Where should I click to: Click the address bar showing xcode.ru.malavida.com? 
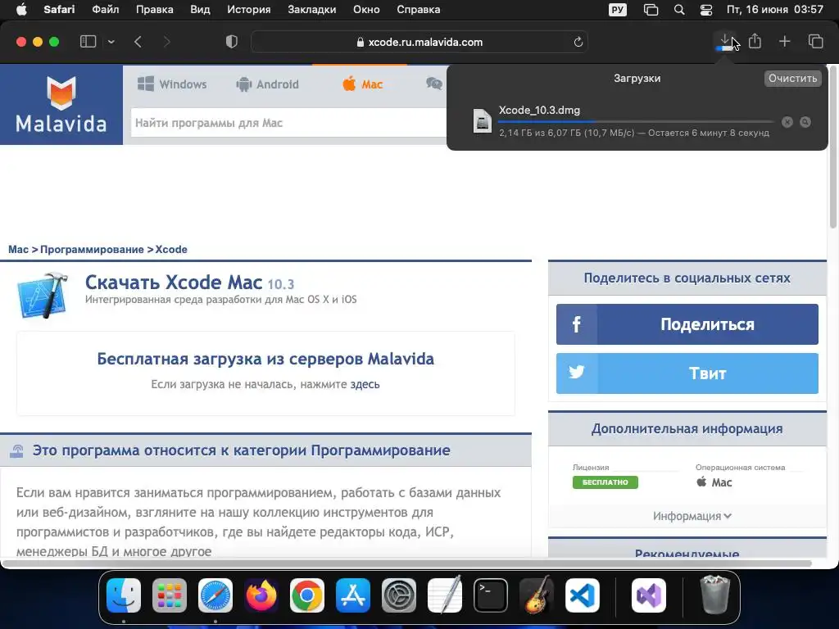(419, 42)
